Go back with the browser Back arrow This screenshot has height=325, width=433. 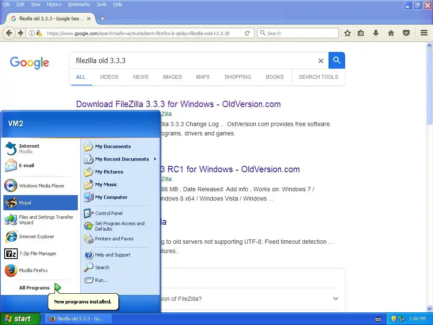click(9, 33)
